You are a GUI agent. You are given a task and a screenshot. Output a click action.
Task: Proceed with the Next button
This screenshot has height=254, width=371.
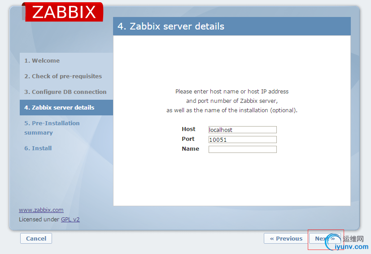[325, 238]
